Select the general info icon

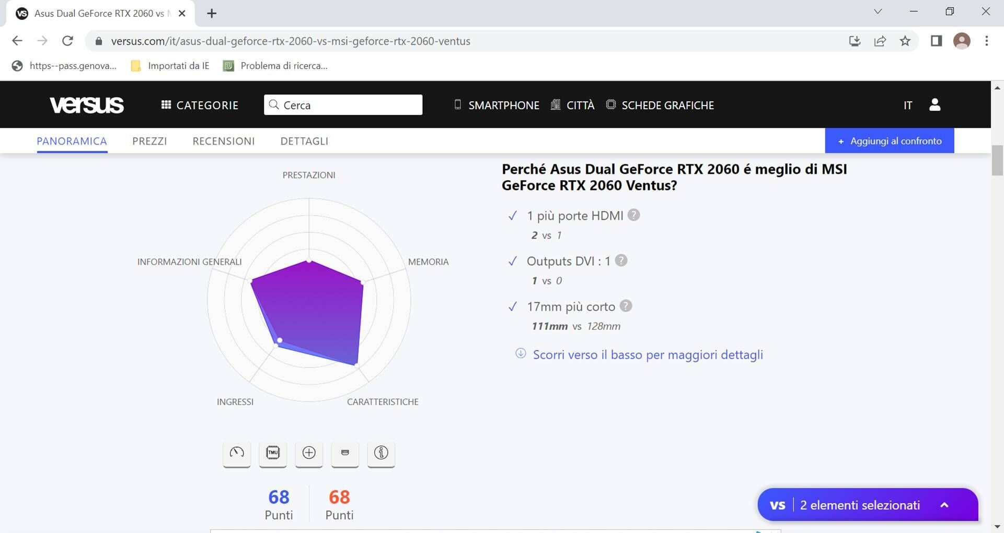(381, 453)
